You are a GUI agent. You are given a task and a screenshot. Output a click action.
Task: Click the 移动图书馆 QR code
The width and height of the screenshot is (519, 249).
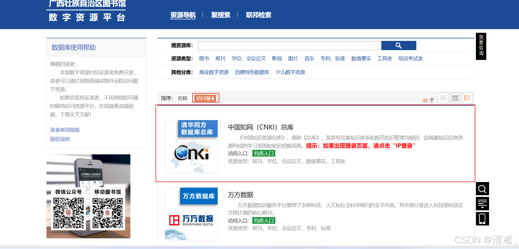click(108, 213)
